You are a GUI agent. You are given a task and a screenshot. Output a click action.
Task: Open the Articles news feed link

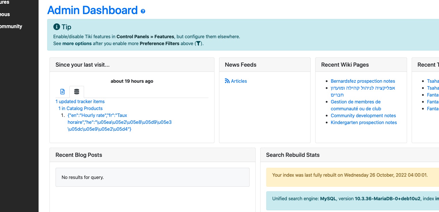point(239,81)
